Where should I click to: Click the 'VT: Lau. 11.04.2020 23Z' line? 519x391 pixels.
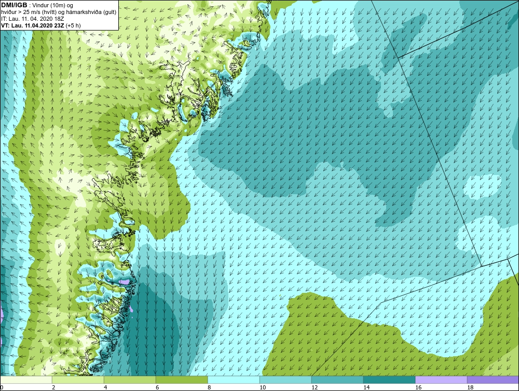pyautogui.click(x=40, y=25)
